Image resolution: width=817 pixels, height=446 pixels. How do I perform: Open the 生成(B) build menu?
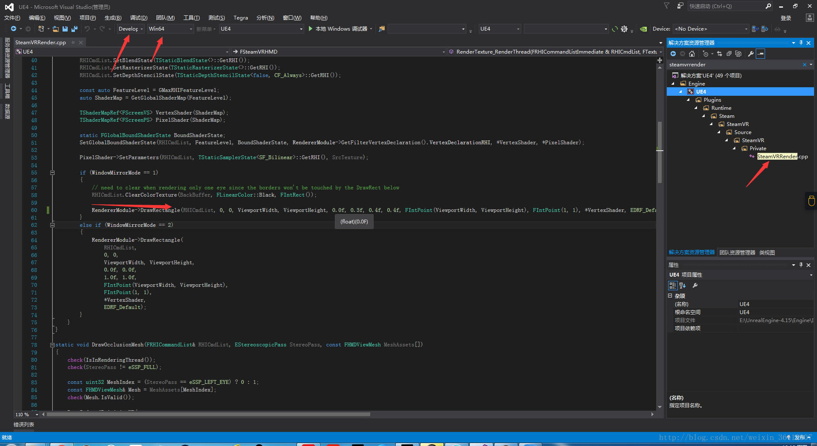pos(113,18)
